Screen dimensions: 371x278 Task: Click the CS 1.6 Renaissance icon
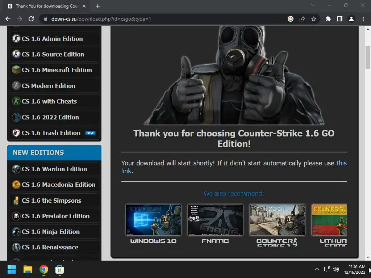16,247
